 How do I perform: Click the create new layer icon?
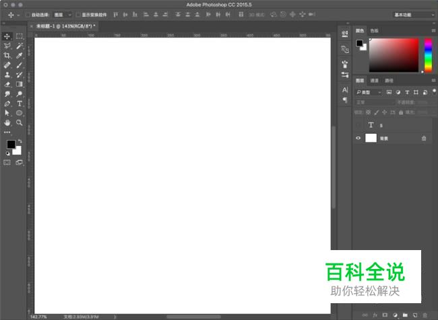415,315
